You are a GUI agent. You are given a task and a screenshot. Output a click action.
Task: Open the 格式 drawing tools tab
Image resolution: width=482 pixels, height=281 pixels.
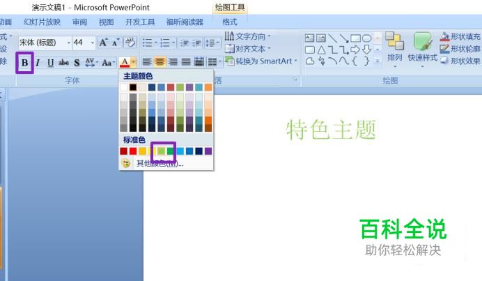coord(230,22)
